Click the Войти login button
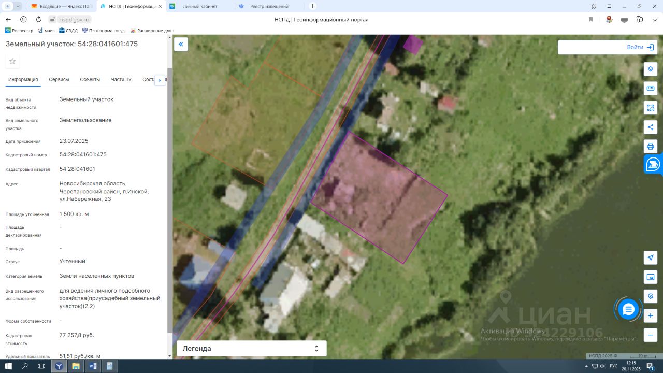This screenshot has width=663, height=373. tap(640, 47)
